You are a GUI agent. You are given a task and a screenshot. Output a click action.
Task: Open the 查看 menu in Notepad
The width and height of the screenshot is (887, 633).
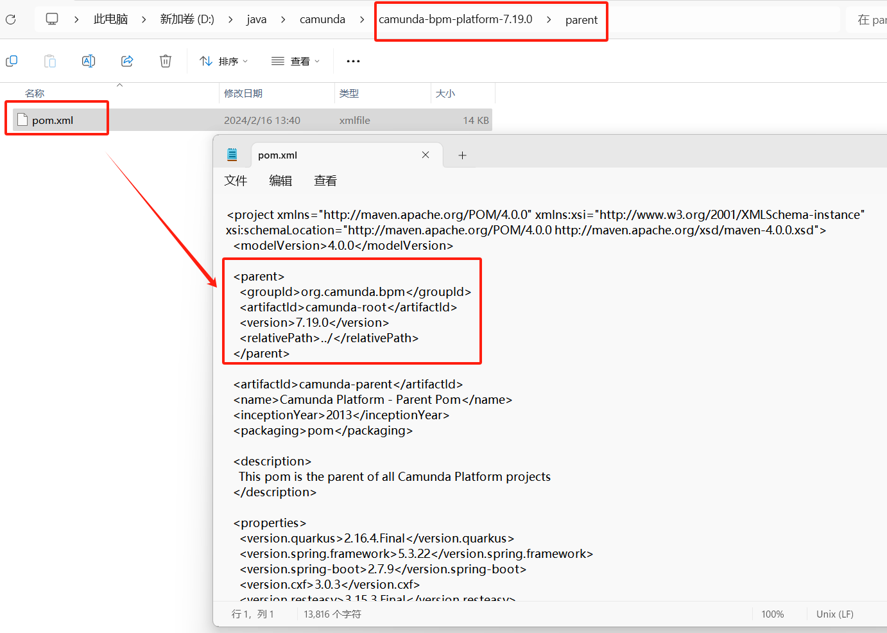tap(325, 181)
